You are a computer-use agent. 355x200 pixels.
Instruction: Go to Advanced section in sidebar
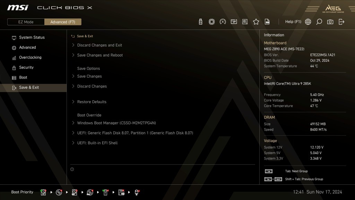tap(33, 47)
